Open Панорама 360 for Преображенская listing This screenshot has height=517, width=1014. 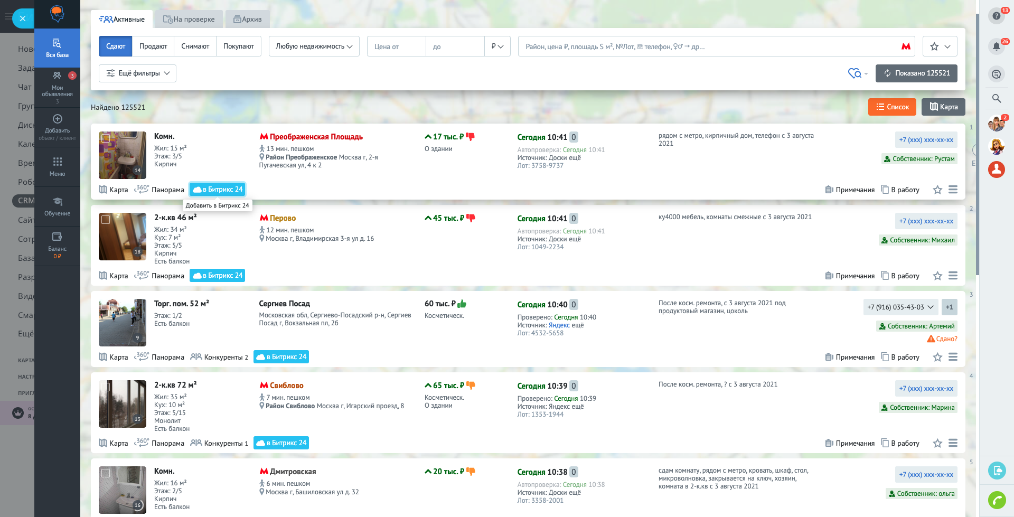(x=159, y=190)
